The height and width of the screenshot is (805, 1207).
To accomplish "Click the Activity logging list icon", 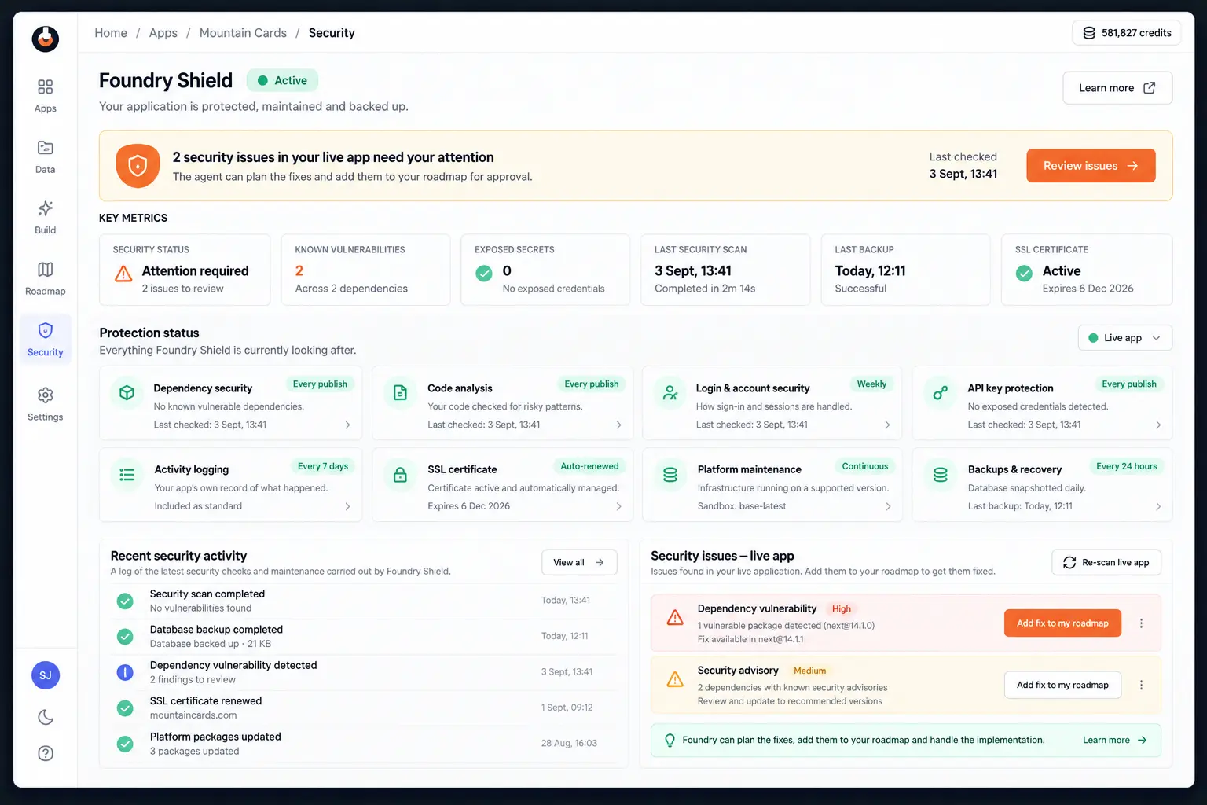I will (x=127, y=475).
